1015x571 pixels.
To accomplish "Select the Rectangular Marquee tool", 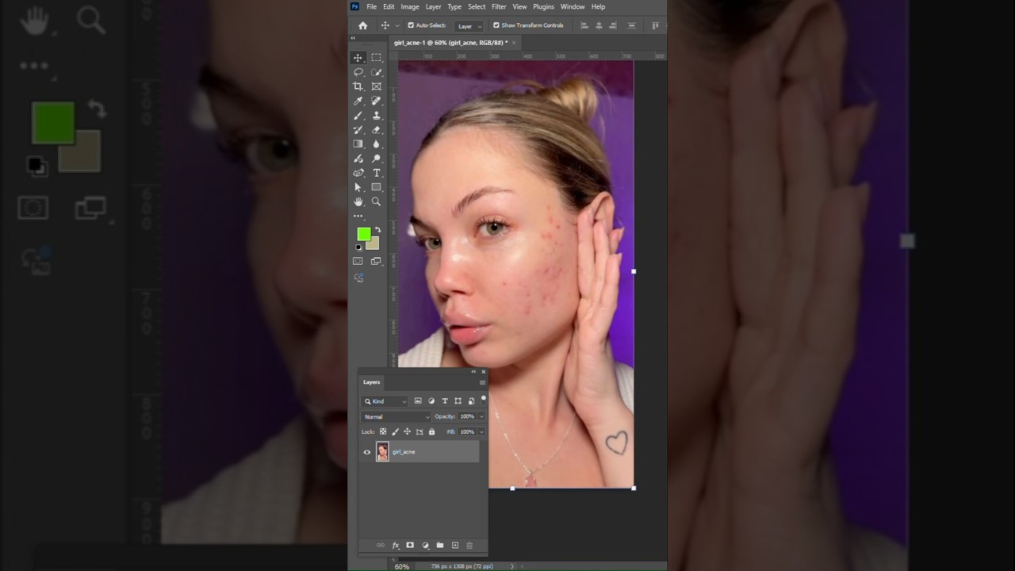I will pos(376,58).
